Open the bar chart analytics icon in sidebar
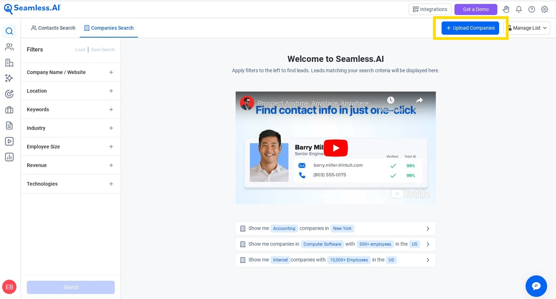Viewport: 556px width, 299px height. pyautogui.click(x=9, y=157)
